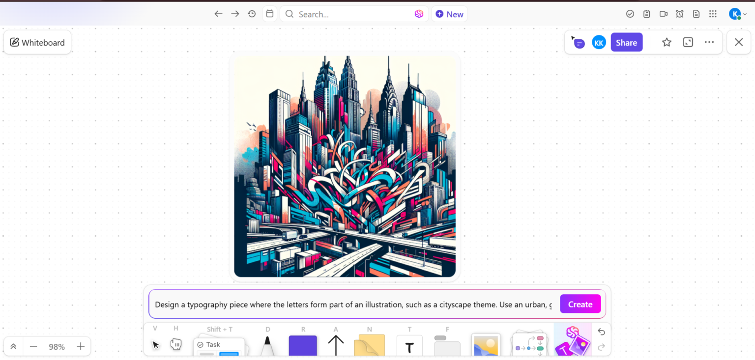Expand the bottom-left collapse chevrons
Screen dimensions: 755x360
13,346
